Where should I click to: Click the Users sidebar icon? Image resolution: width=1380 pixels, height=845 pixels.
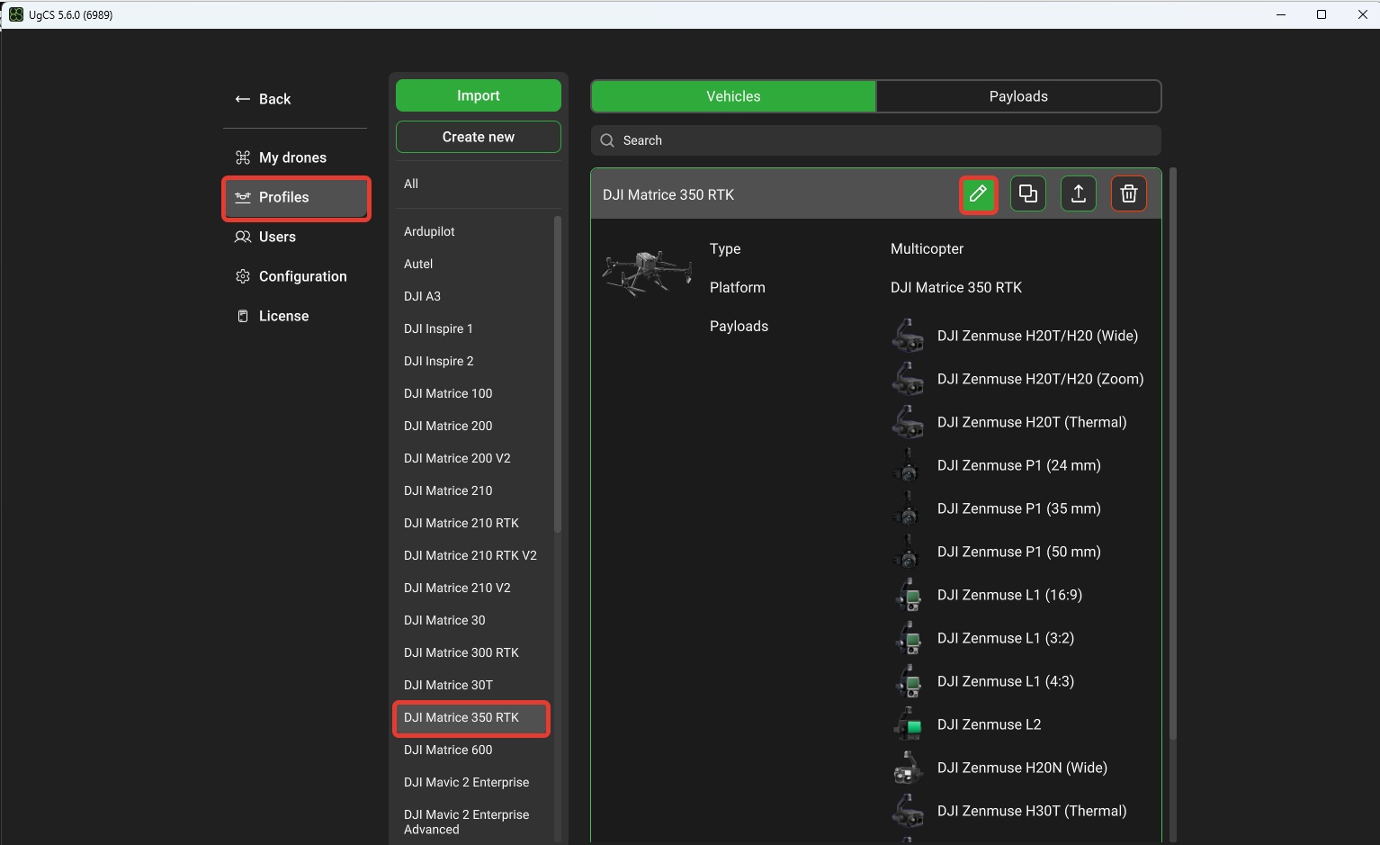click(x=243, y=237)
